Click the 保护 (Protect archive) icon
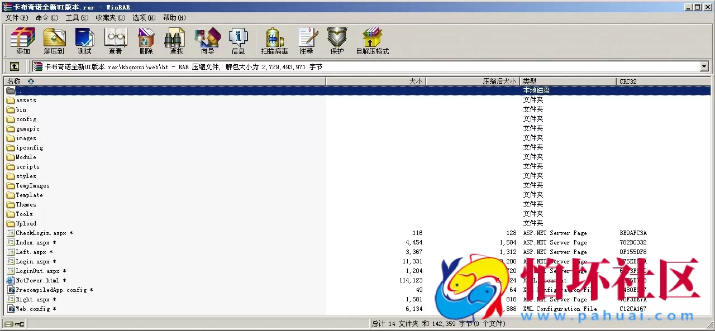 pos(337,39)
